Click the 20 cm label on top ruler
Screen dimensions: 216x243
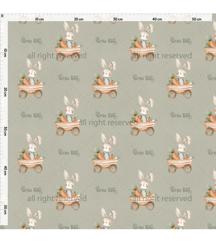coord(79,19)
